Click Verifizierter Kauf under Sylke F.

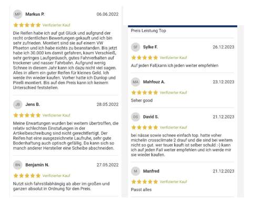(x=173, y=57)
